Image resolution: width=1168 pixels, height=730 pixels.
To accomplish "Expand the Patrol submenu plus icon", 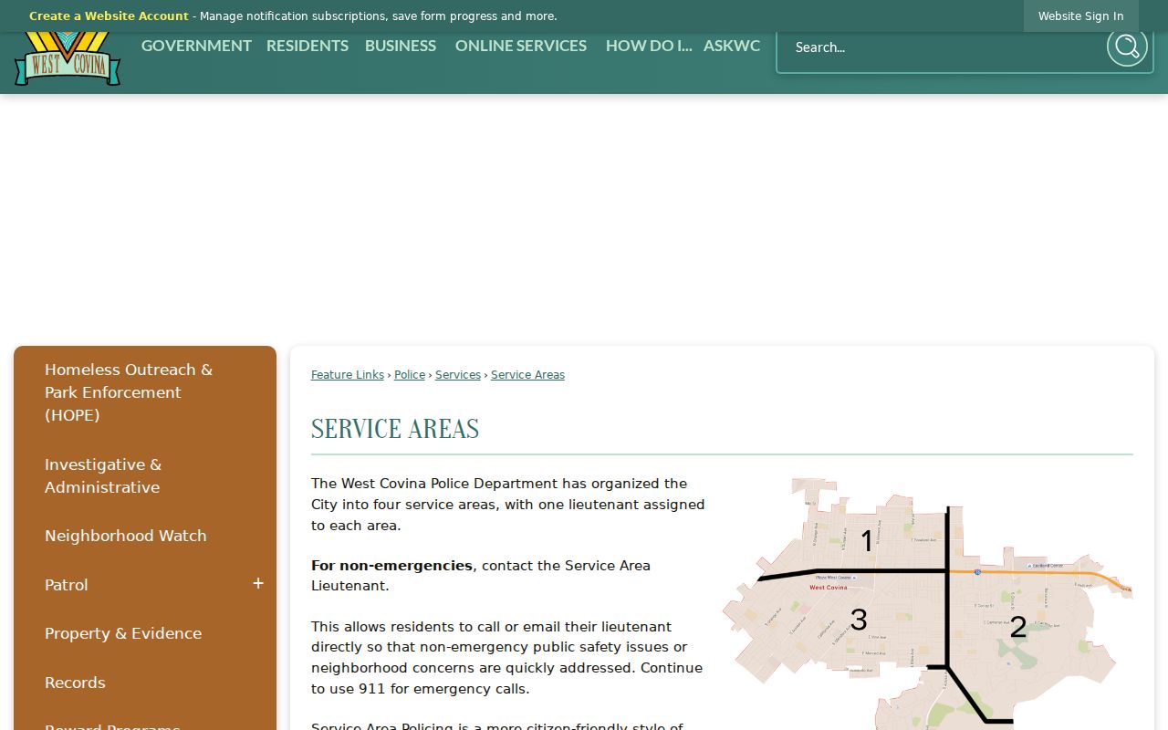I will coord(258,584).
